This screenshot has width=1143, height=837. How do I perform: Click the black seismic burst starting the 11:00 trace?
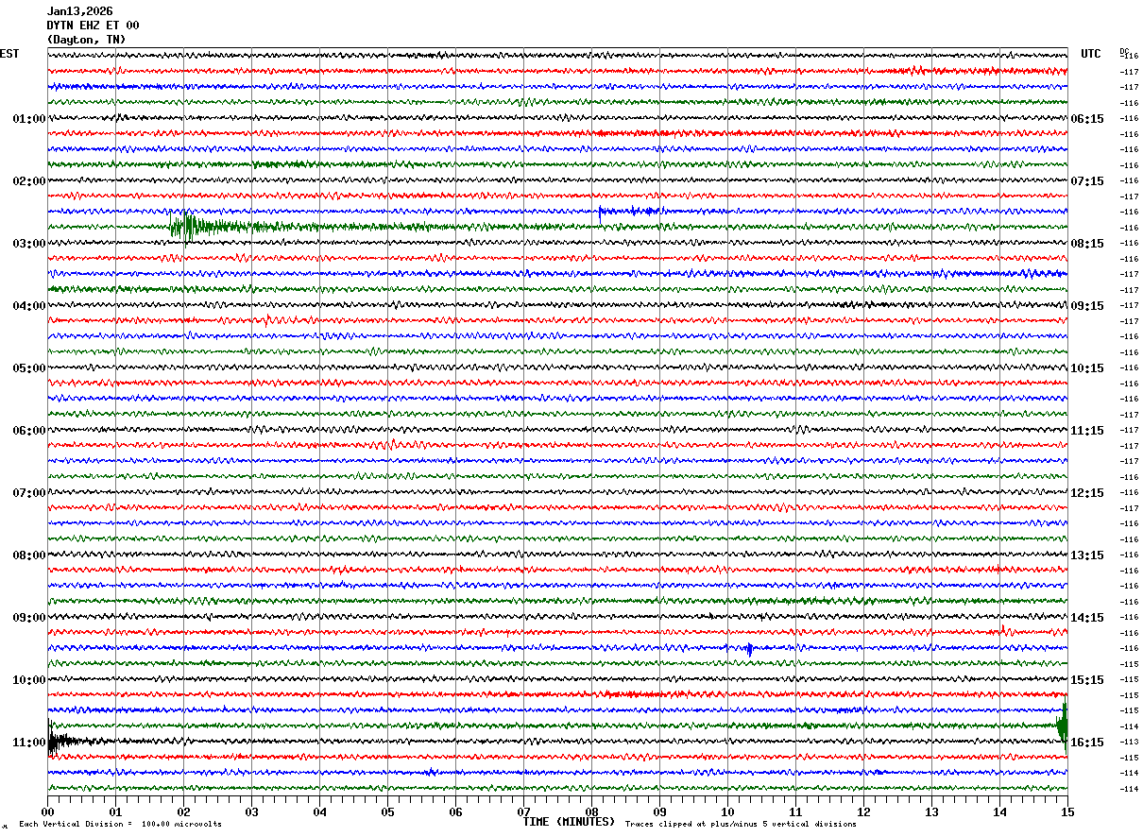(59, 742)
